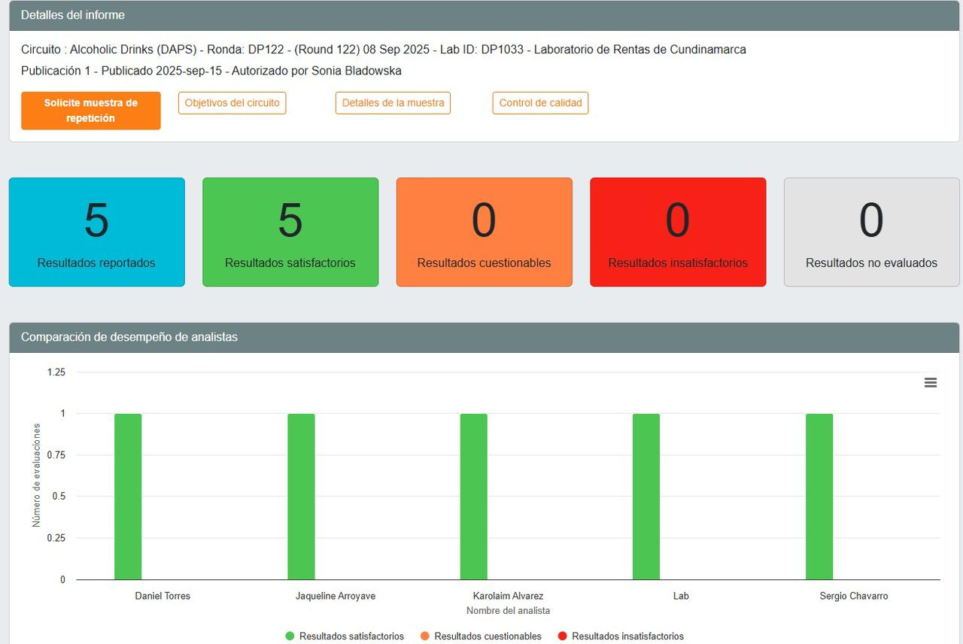Click 'Comparación de desempeño de analistas' header
This screenshot has height=644, width=963.
(129, 337)
